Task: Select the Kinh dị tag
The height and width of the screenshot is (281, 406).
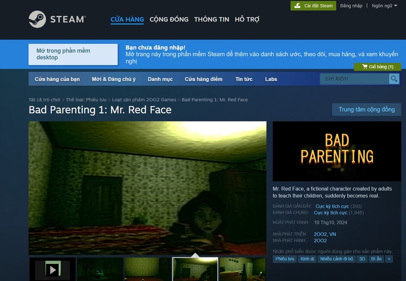Action: (x=307, y=259)
